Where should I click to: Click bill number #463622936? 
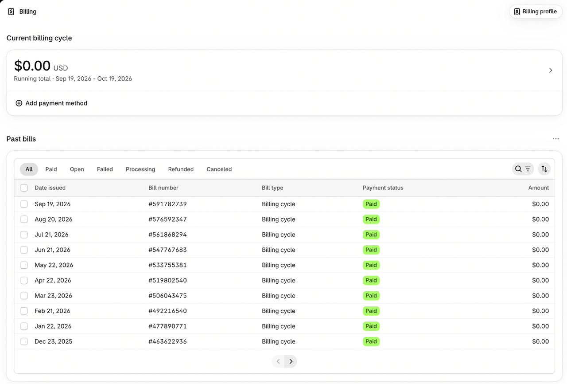[x=167, y=341]
